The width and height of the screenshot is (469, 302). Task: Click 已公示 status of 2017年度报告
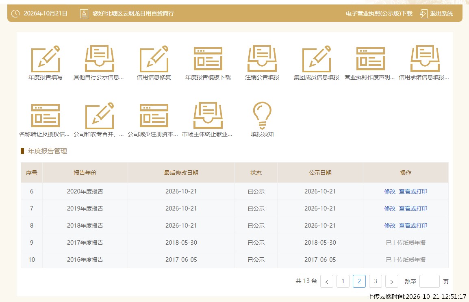(256, 243)
